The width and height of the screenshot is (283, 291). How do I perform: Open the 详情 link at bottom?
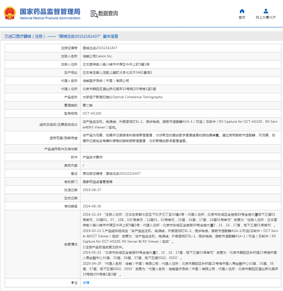[x=86, y=282]
